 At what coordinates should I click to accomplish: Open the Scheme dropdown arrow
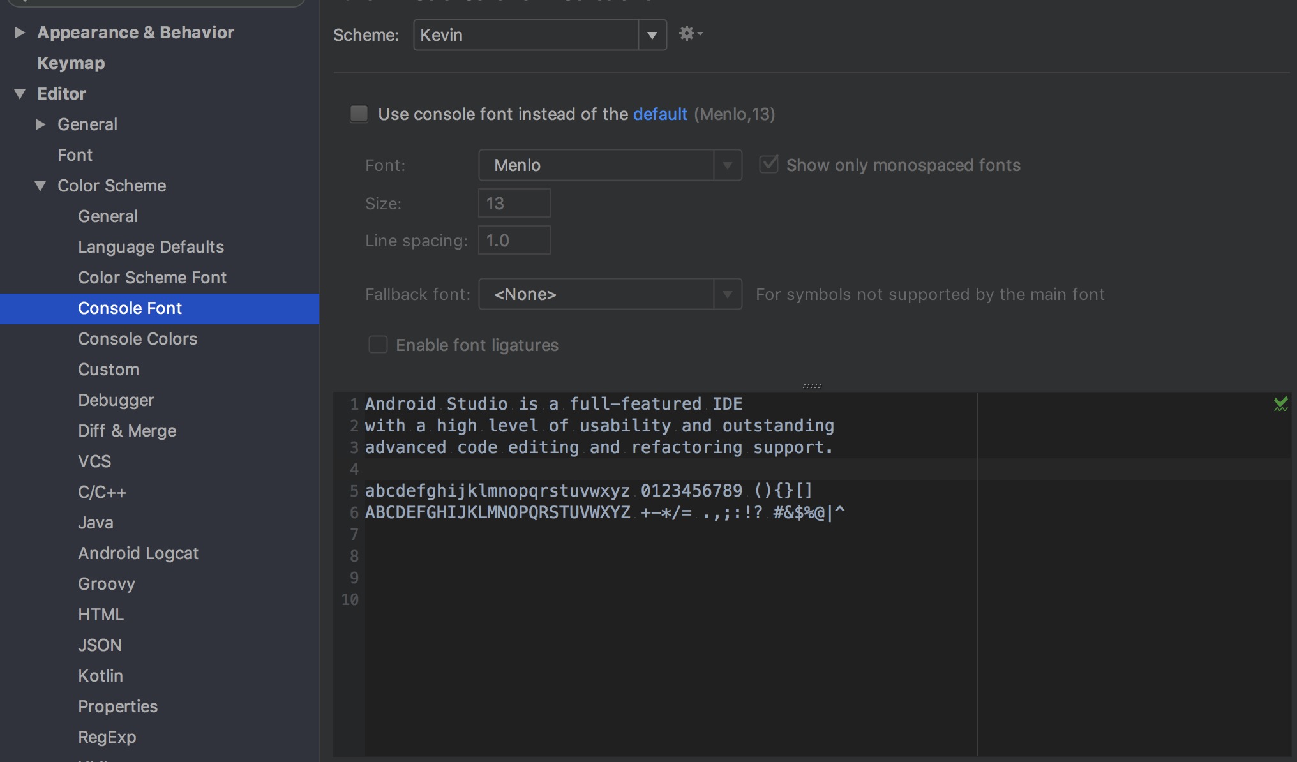point(652,35)
